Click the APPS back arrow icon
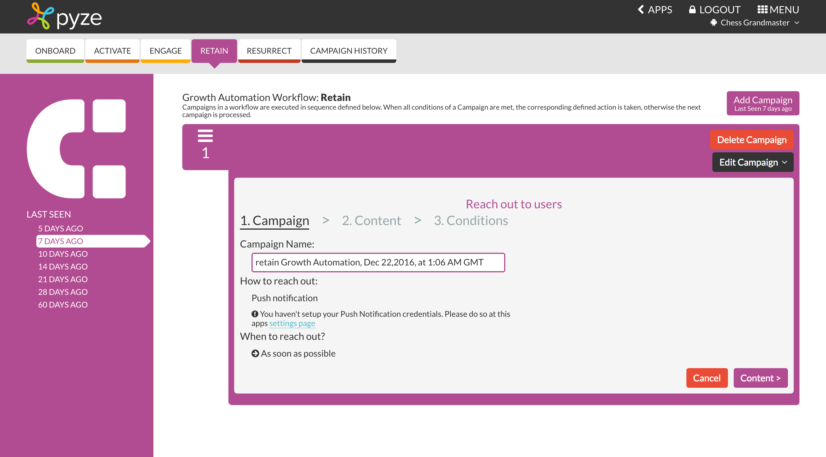The height and width of the screenshot is (457, 826). (641, 10)
